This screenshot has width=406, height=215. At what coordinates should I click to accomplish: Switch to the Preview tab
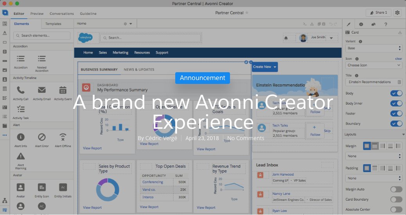pyautogui.click(x=37, y=14)
